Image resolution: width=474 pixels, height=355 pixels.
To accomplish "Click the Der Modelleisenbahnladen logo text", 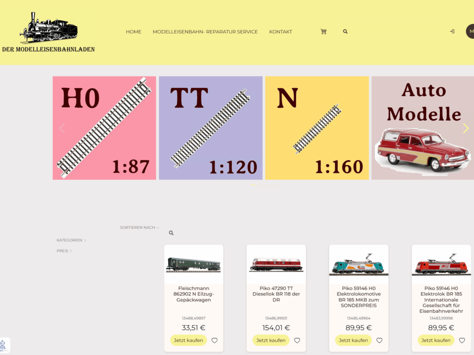I will click(48, 49).
